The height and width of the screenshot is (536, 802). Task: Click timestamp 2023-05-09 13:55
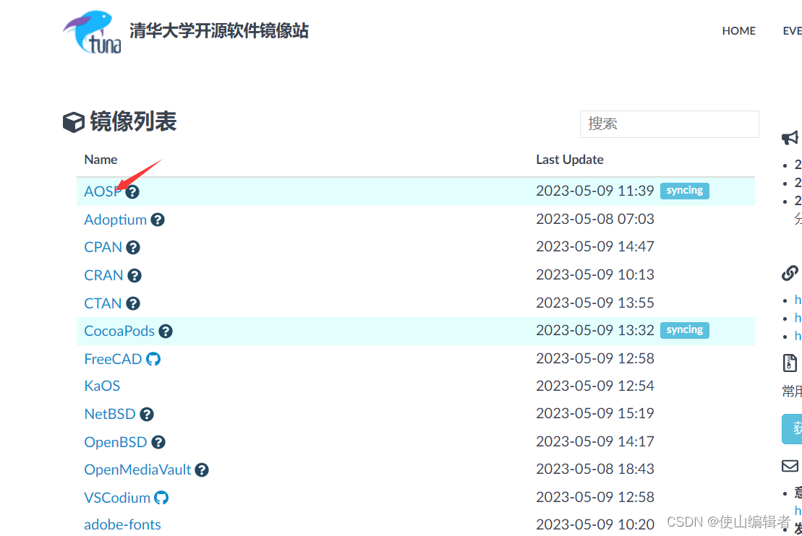595,303
